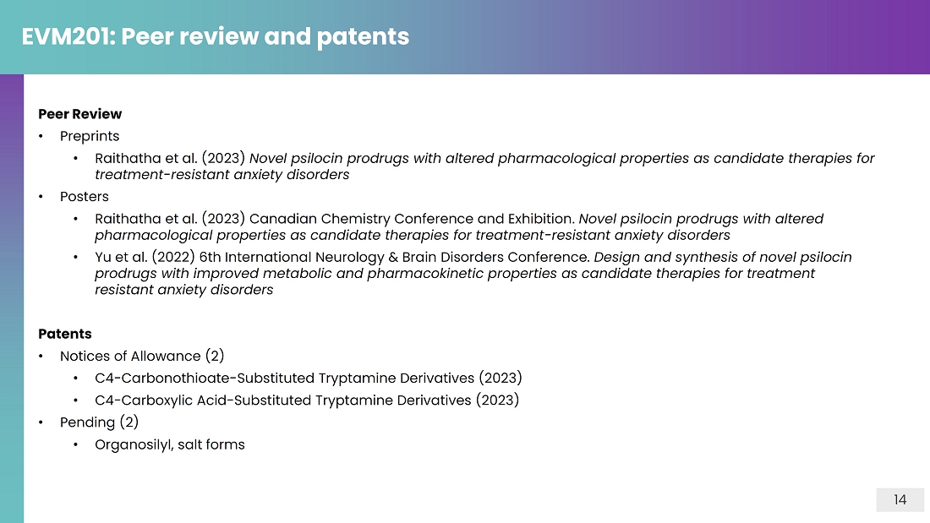Click the page number 14 box
930x523 pixels.
coord(900,500)
